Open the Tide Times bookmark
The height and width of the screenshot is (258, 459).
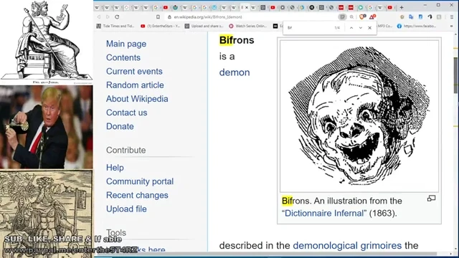click(115, 26)
